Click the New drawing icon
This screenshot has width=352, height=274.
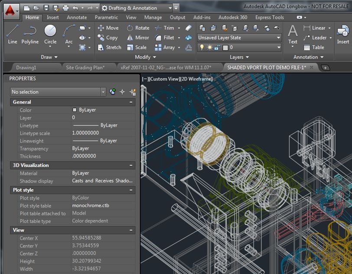point(26,8)
